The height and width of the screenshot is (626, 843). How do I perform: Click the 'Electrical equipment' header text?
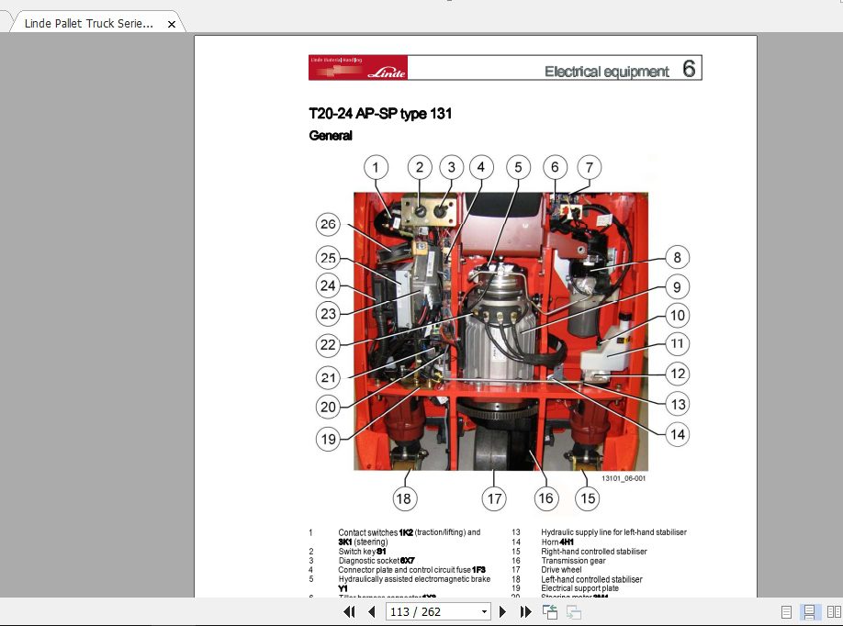click(606, 72)
